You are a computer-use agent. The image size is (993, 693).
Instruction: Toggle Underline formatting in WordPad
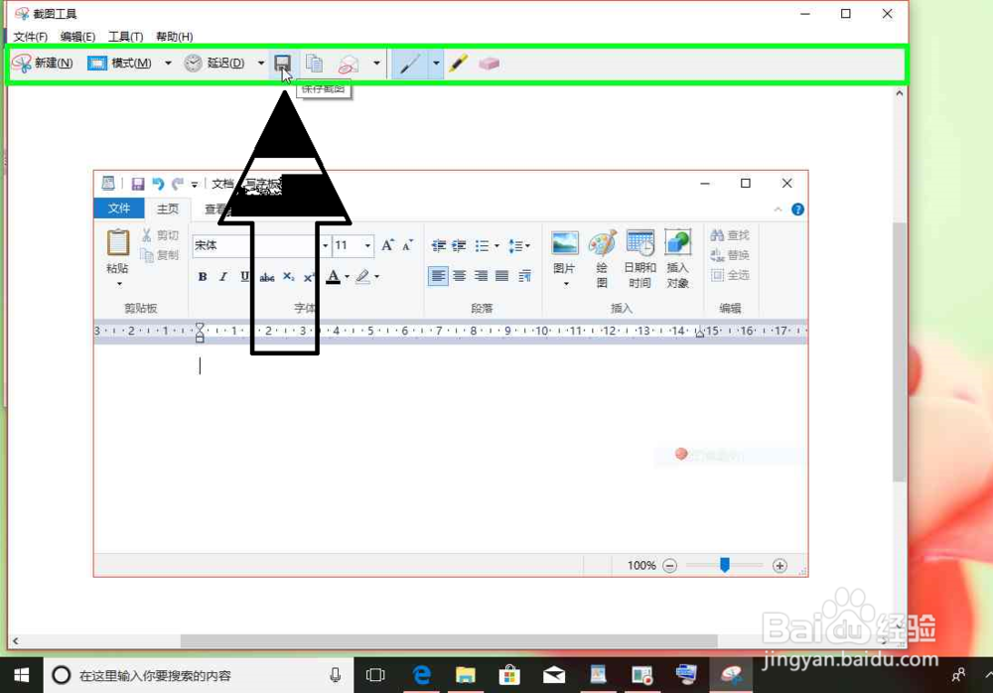point(244,277)
